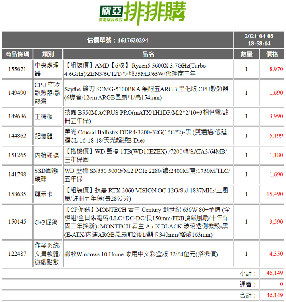Select product code 141798
Image resolution: width=286 pixels, height=302 pixels.
(17, 174)
